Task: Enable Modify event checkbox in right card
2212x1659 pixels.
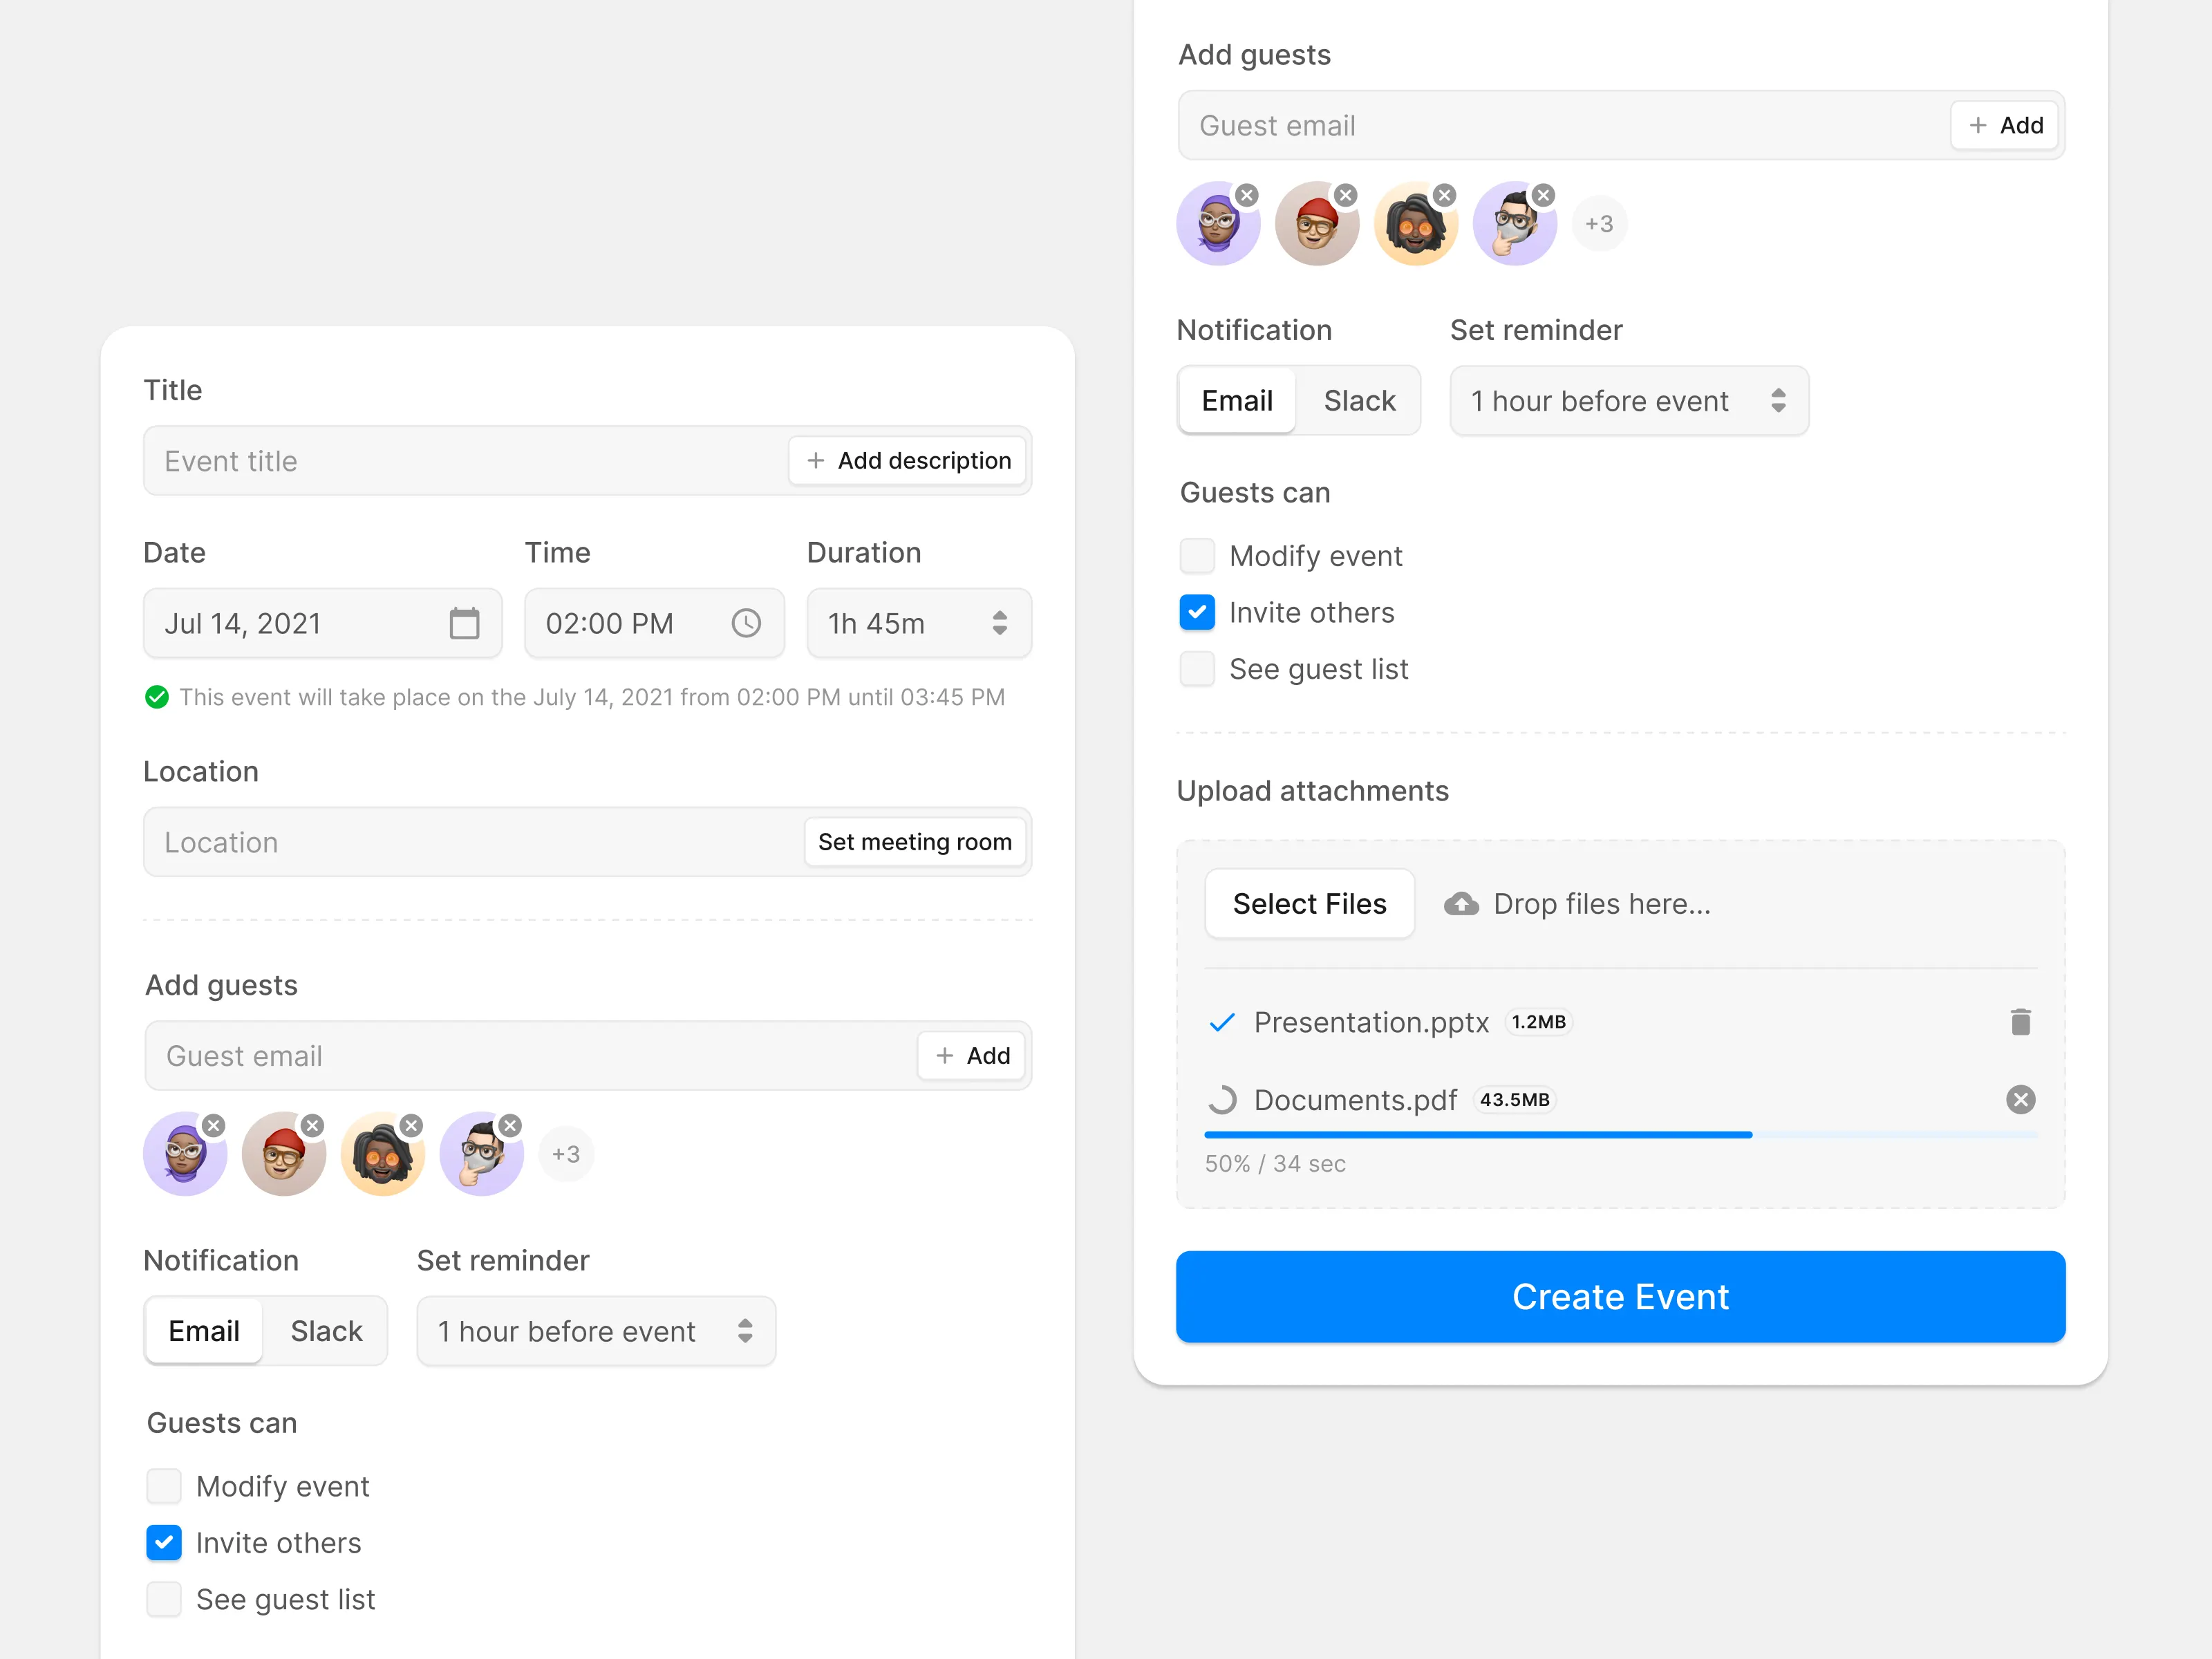Action: [1197, 556]
